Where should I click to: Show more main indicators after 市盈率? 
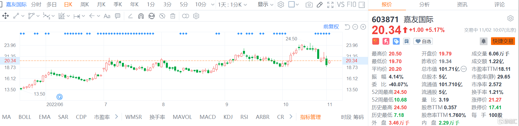point(116,117)
